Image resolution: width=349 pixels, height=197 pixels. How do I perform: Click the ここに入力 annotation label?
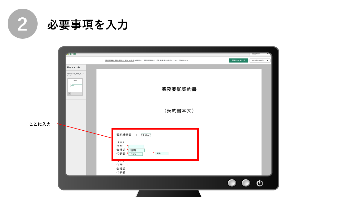click(40, 124)
